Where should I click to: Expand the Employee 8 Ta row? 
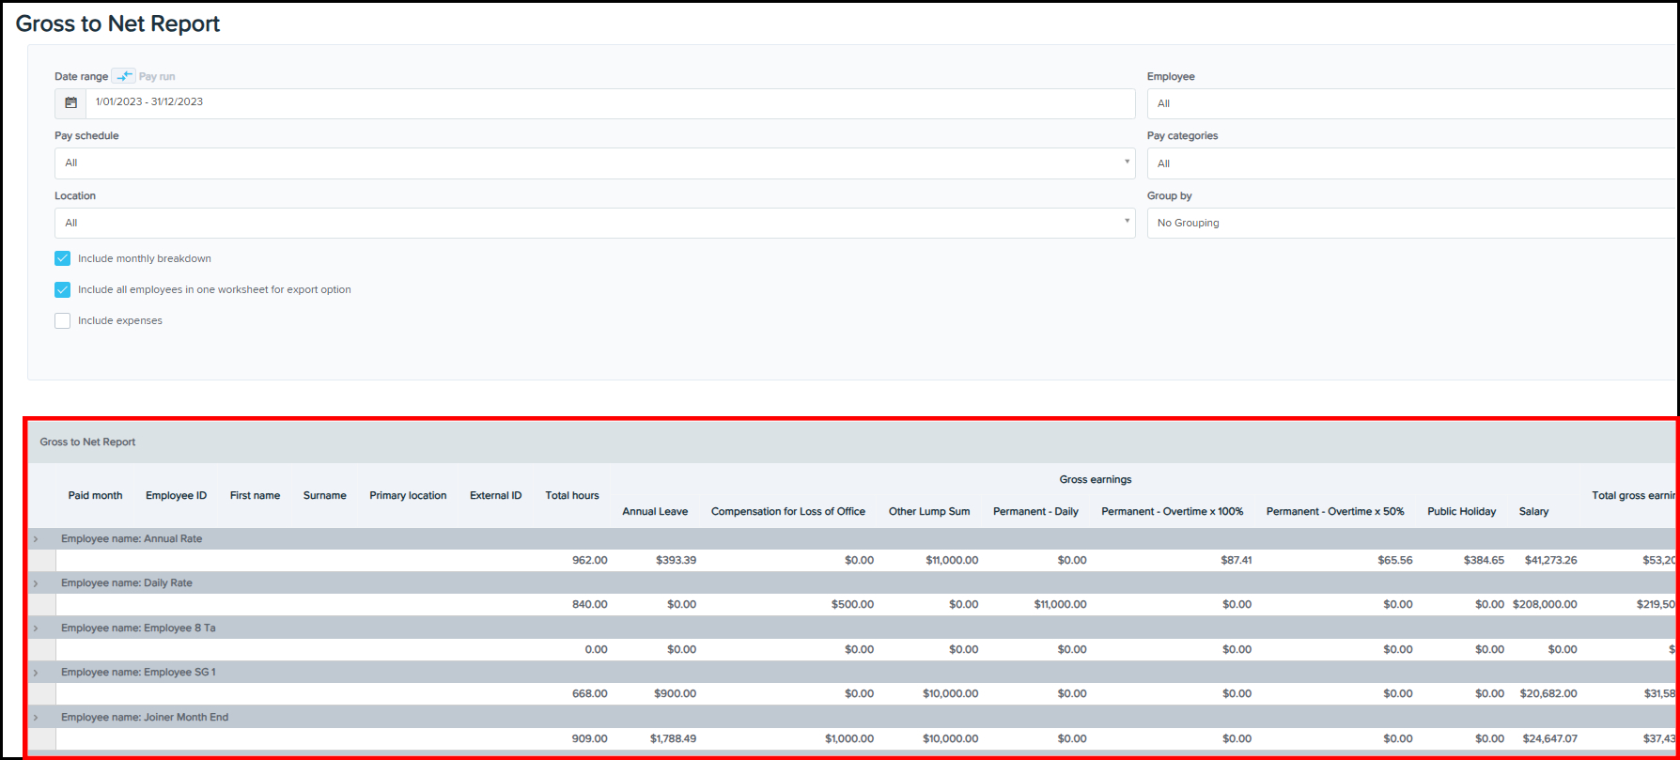(x=36, y=628)
